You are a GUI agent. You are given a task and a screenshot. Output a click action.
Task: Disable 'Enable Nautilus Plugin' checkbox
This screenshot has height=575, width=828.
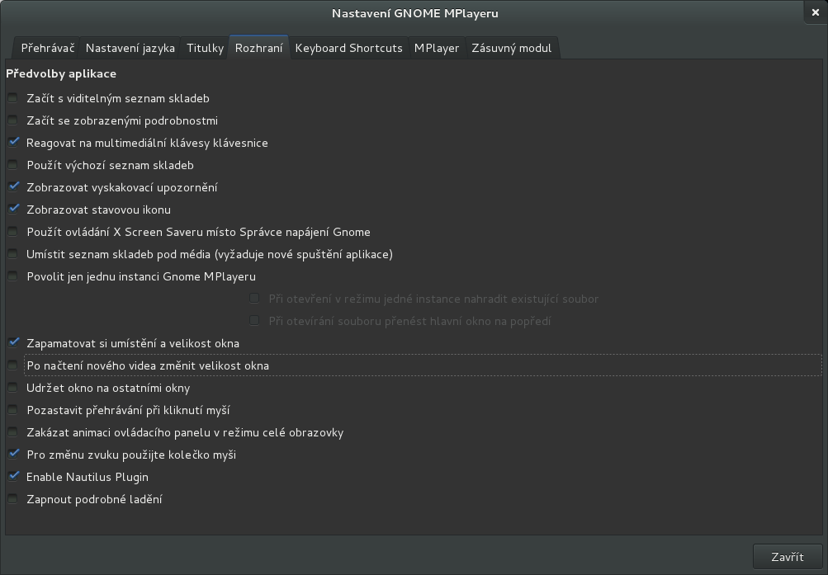pos(12,476)
